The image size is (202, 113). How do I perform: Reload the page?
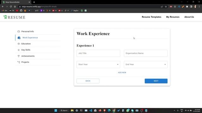11,7
